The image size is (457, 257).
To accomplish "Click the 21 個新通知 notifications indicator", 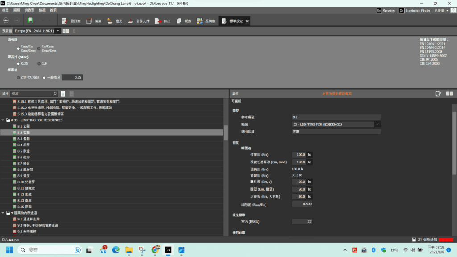I will tap(425, 240).
